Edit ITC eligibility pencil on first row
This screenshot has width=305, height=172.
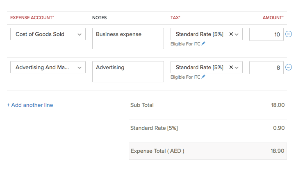click(x=203, y=44)
